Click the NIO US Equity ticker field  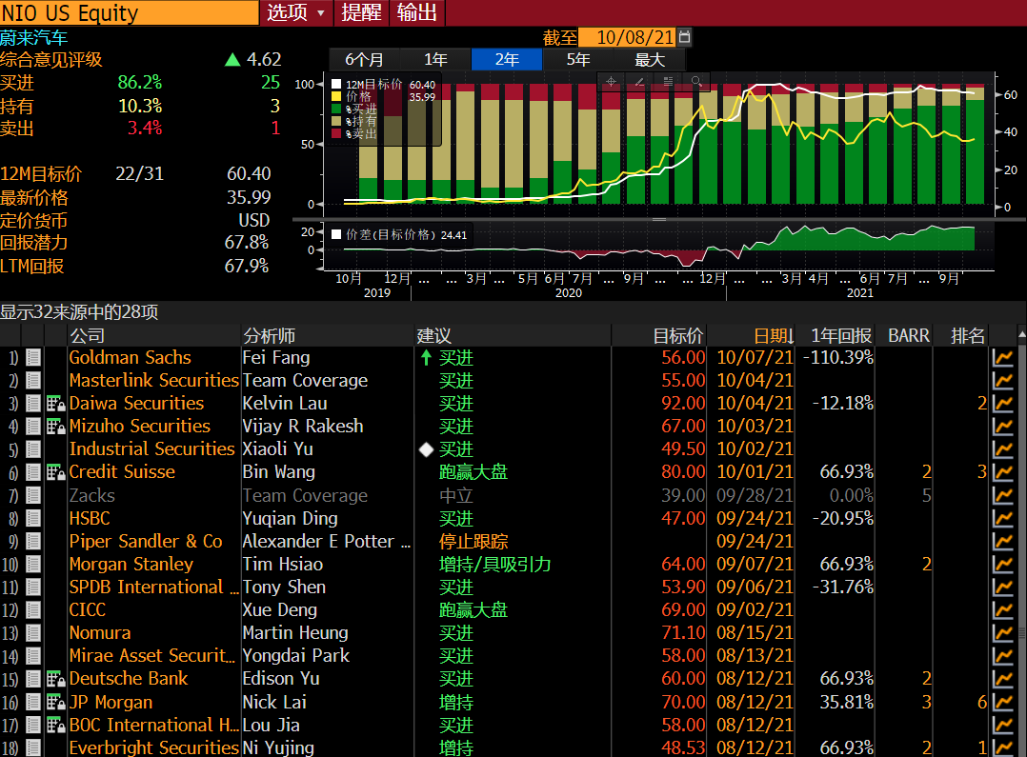(129, 12)
